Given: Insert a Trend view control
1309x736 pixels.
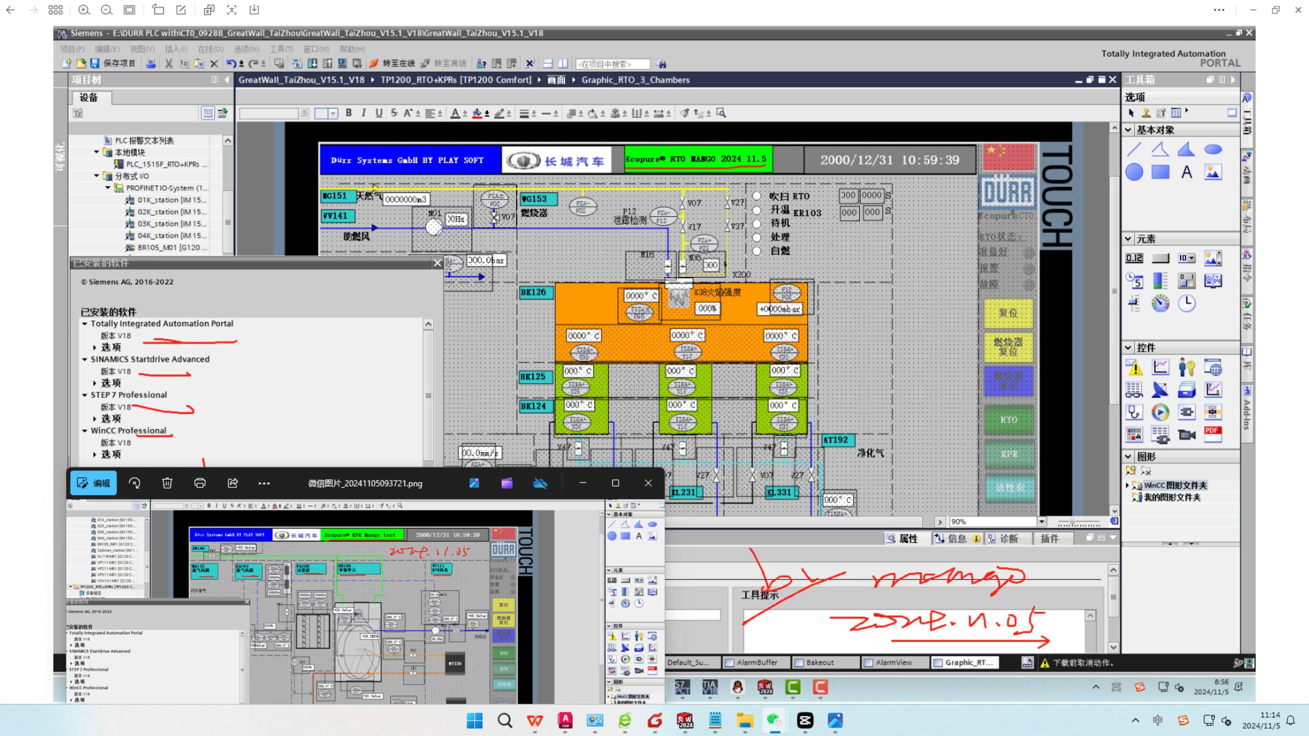Looking at the screenshot, I should pyautogui.click(x=1160, y=367).
